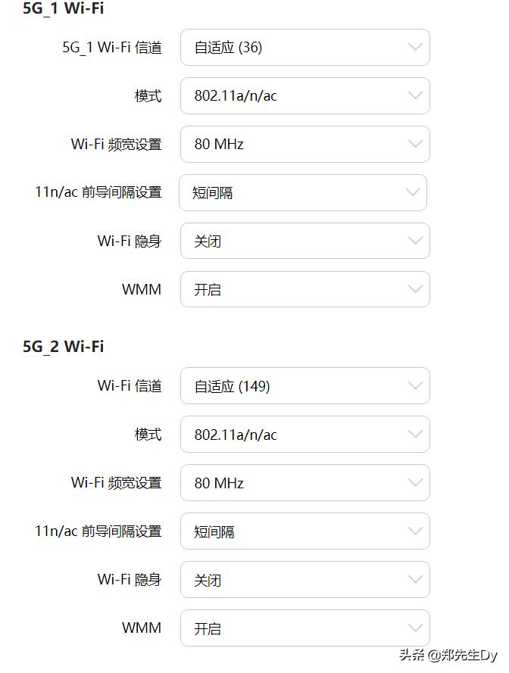Open the 5G_1 Wi-Fi 隐身 dropdown showing 关闭
Screen dimensions: 509x673
click(304, 241)
